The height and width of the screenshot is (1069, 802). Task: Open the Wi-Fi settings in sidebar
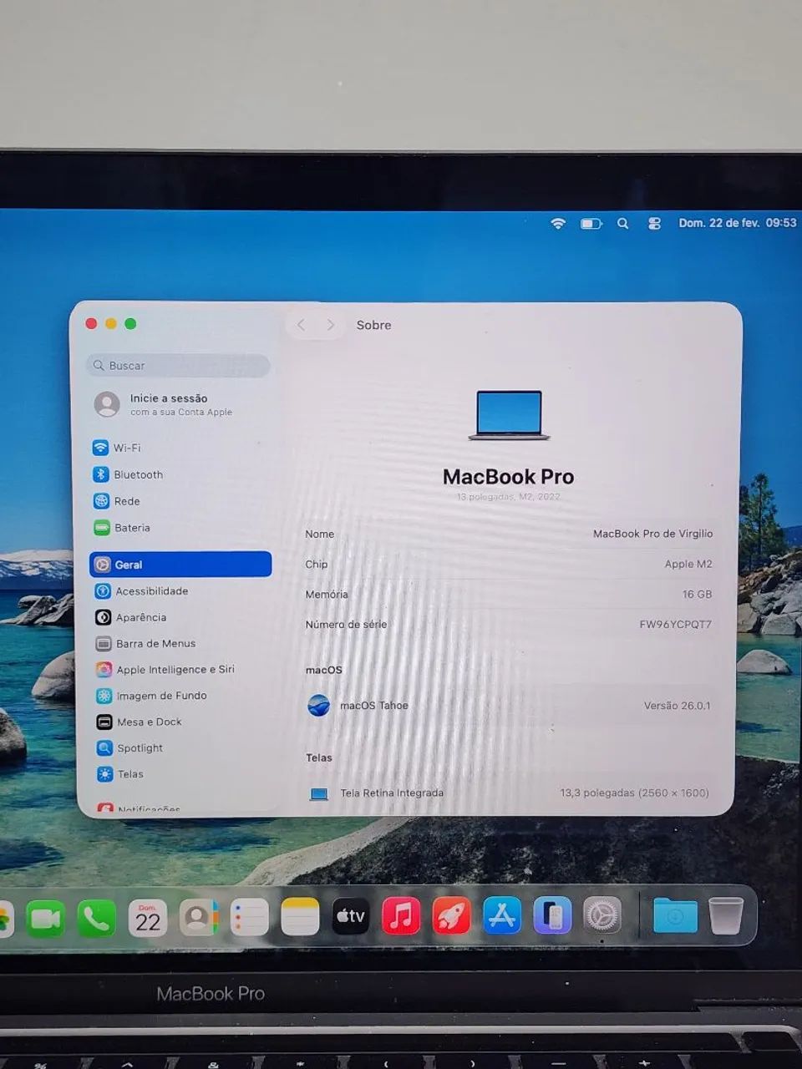pos(127,448)
